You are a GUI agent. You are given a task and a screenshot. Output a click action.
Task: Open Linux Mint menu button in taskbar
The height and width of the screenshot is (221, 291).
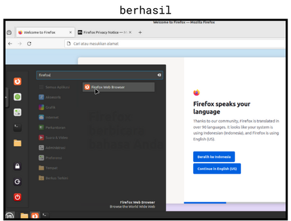pos(10,216)
